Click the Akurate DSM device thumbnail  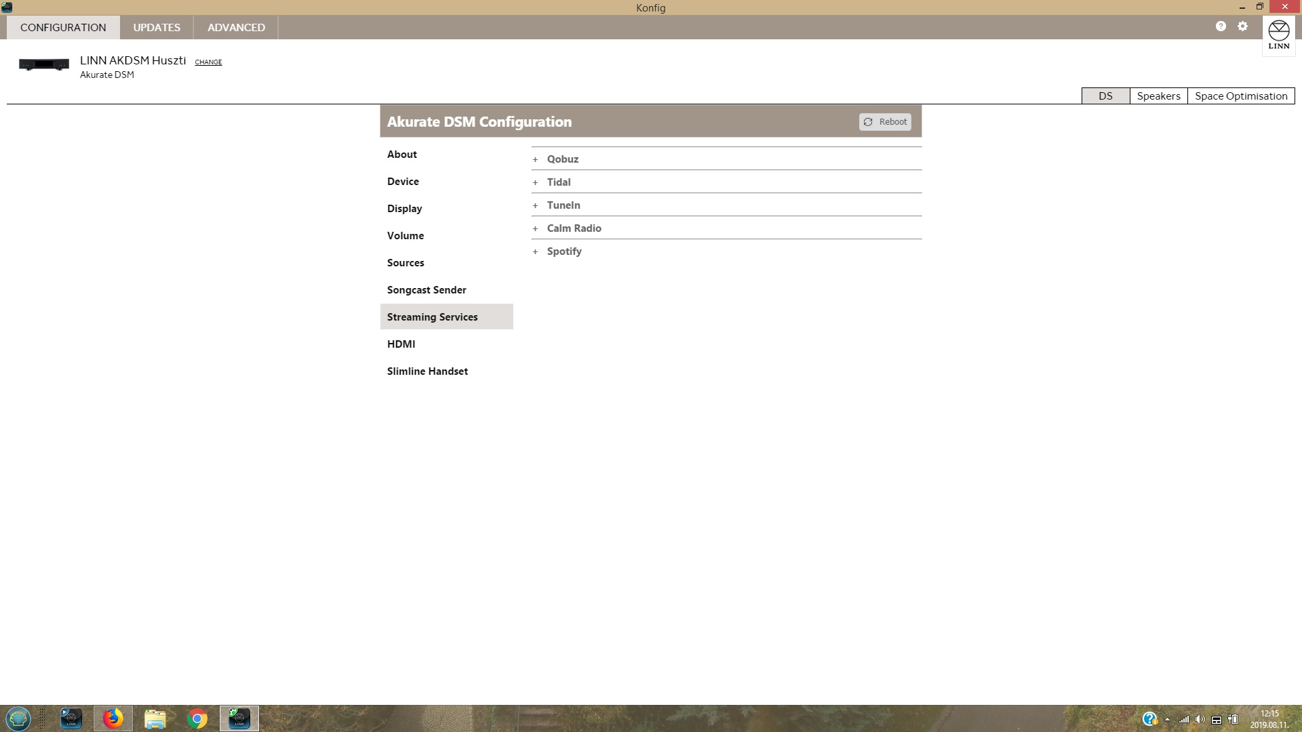tap(44, 64)
